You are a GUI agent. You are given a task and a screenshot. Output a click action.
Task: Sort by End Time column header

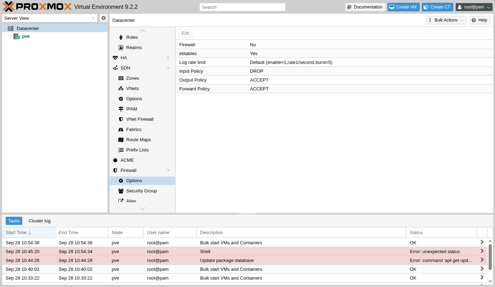[x=81, y=232]
